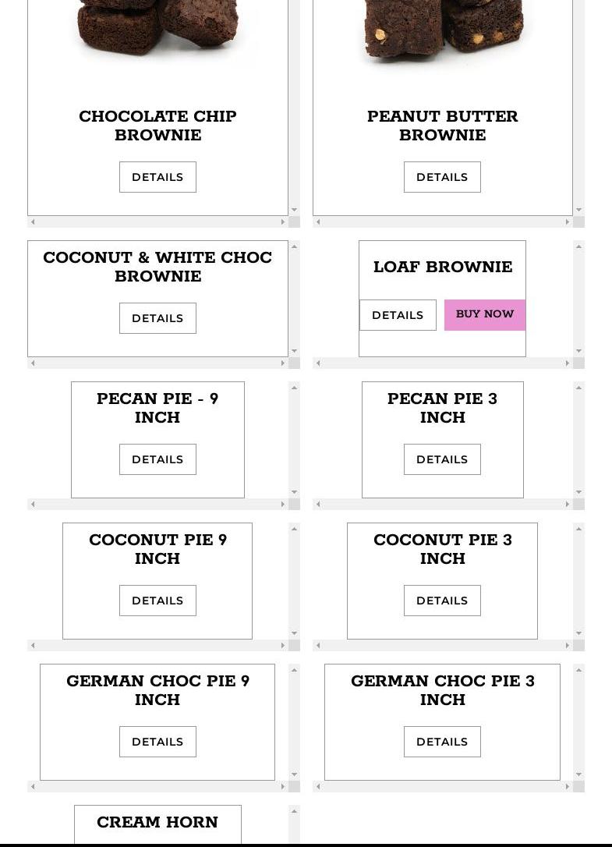Click Chocolate Chip Brownie product image

coord(157,31)
